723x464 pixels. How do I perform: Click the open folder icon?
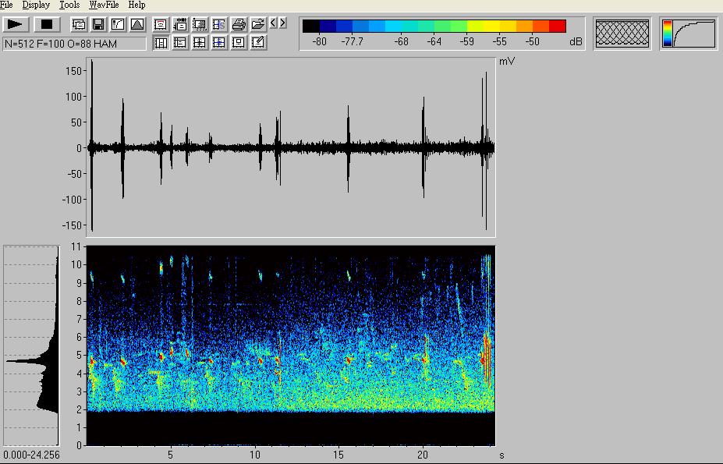pos(258,24)
